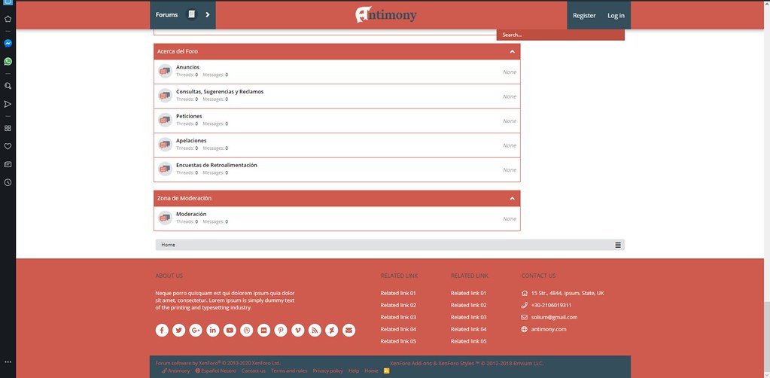
Task: Click first-column Related link 03
Action: (x=398, y=317)
